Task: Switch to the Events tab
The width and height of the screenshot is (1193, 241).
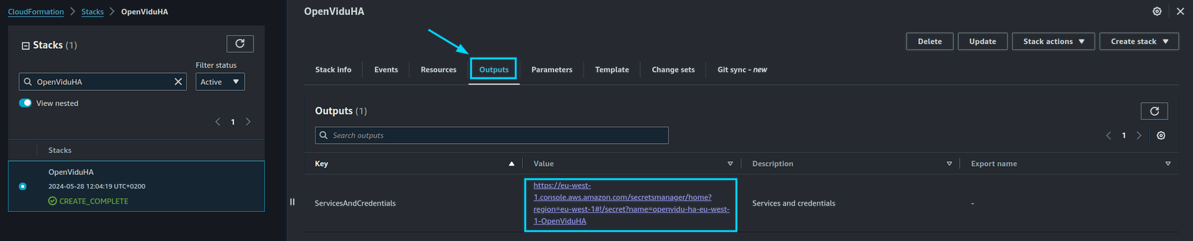Action: [x=386, y=70]
